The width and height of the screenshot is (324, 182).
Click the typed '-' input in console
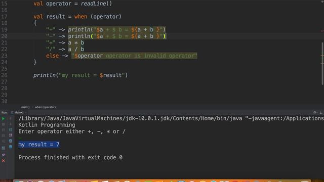point(20,138)
